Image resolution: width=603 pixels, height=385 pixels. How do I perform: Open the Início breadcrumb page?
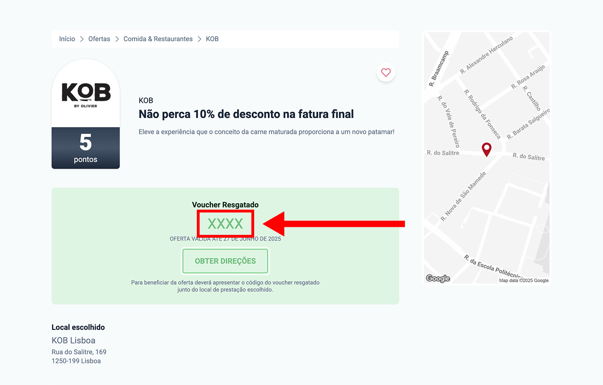click(x=67, y=38)
